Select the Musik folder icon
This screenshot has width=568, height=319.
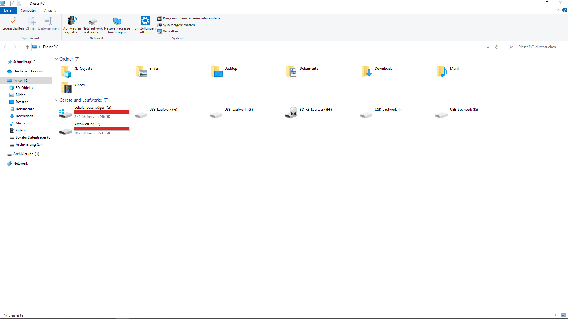pyautogui.click(x=442, y=71)
